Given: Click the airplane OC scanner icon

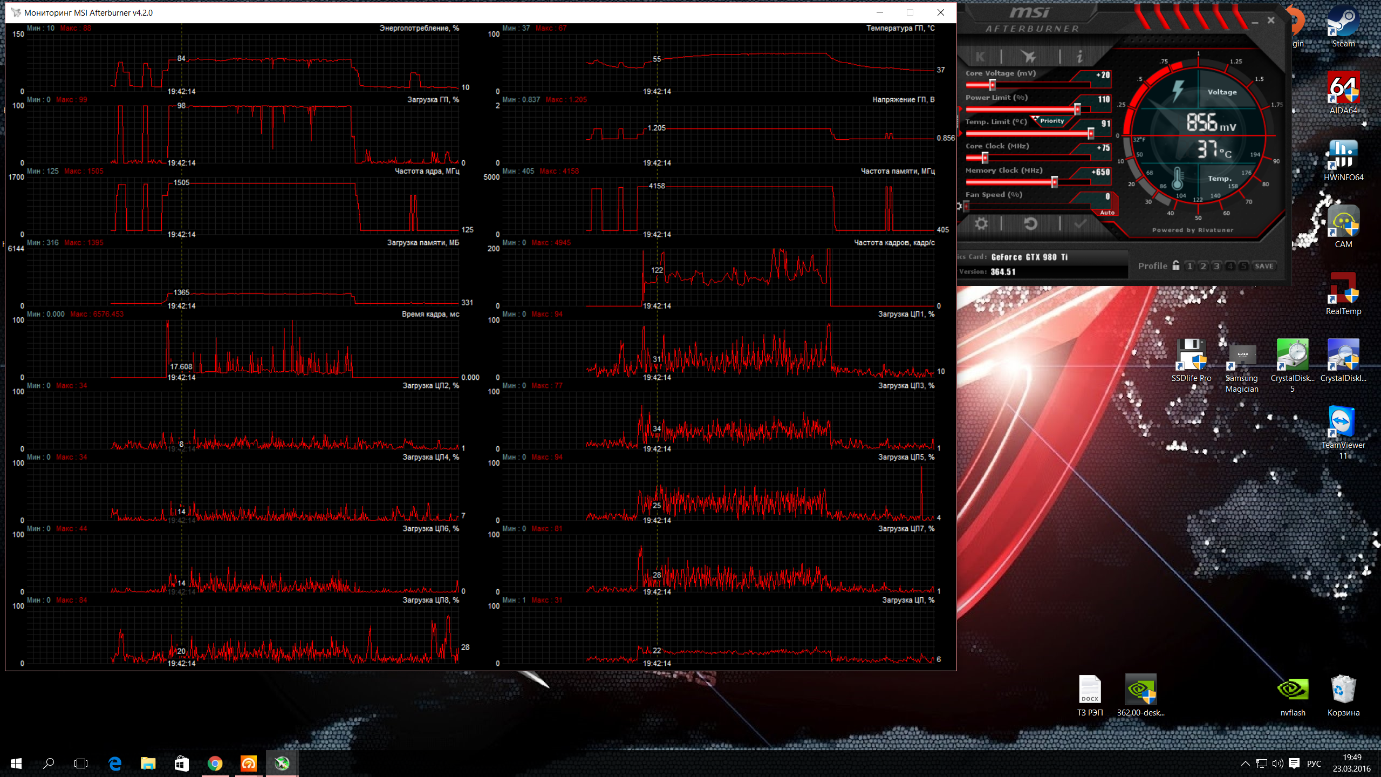Looking at the screenshot, I should pos(1029,57).
